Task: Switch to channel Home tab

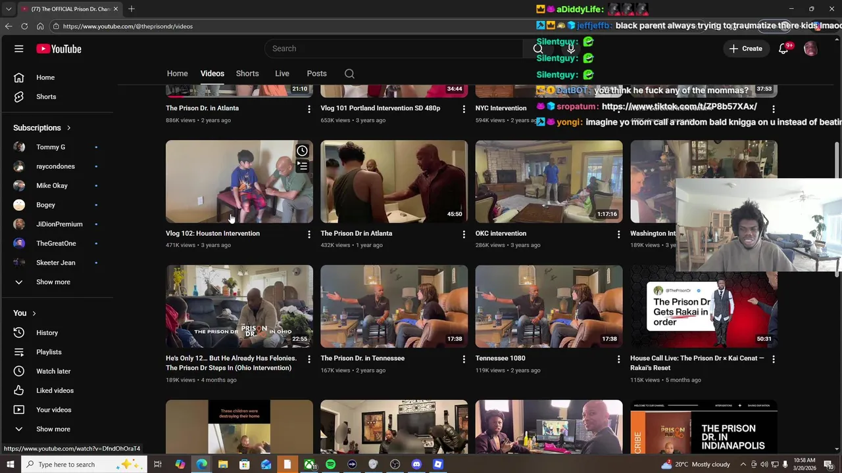Action: (177, 74)
